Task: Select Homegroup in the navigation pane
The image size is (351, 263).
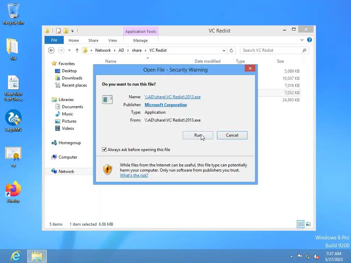Action: [66, 143]
